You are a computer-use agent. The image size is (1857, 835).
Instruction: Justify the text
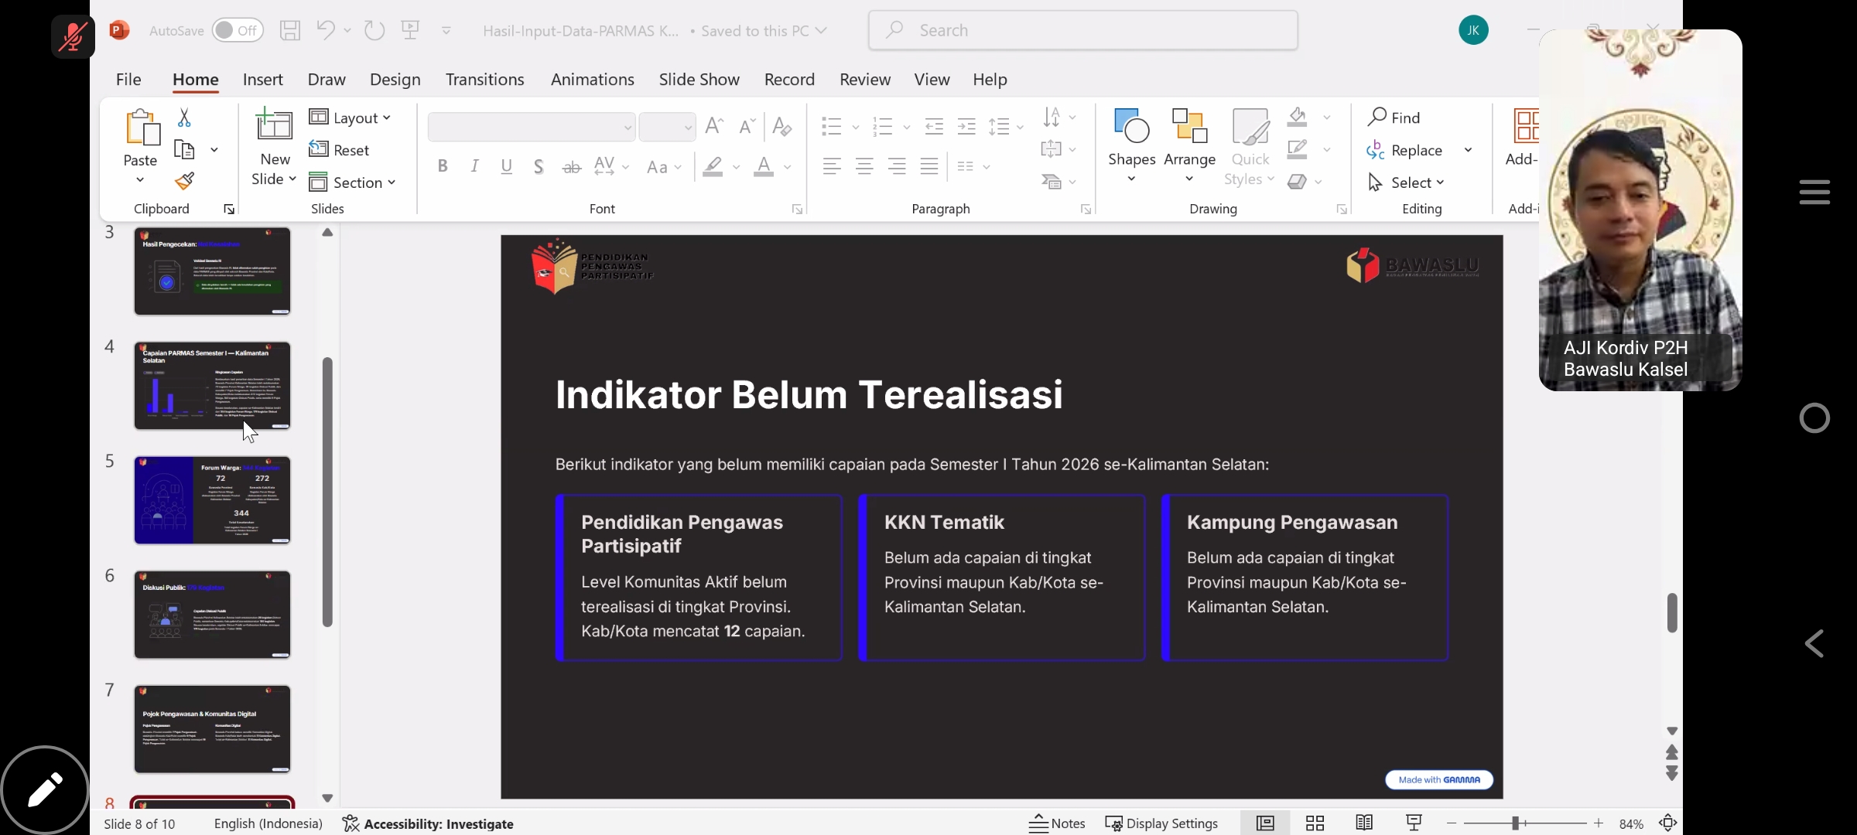(929, 166)
